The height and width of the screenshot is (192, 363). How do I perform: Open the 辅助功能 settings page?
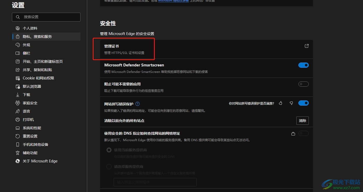point(46,153)
